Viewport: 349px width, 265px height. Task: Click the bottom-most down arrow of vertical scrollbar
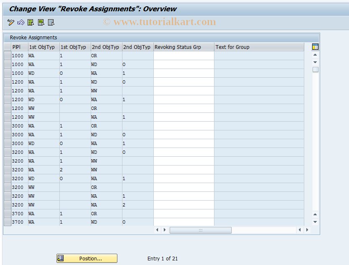[315, 222]
